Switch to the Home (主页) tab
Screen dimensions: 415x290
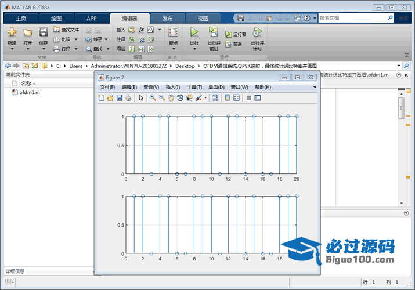(21, 19)
